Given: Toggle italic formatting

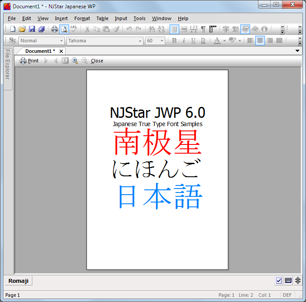Looking at the screenshot, I should pos(184,41).
